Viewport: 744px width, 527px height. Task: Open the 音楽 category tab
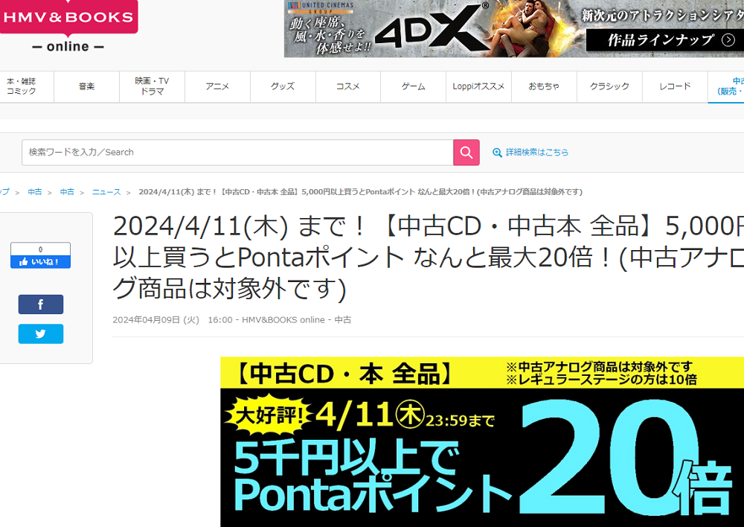[x=87, y=86]
